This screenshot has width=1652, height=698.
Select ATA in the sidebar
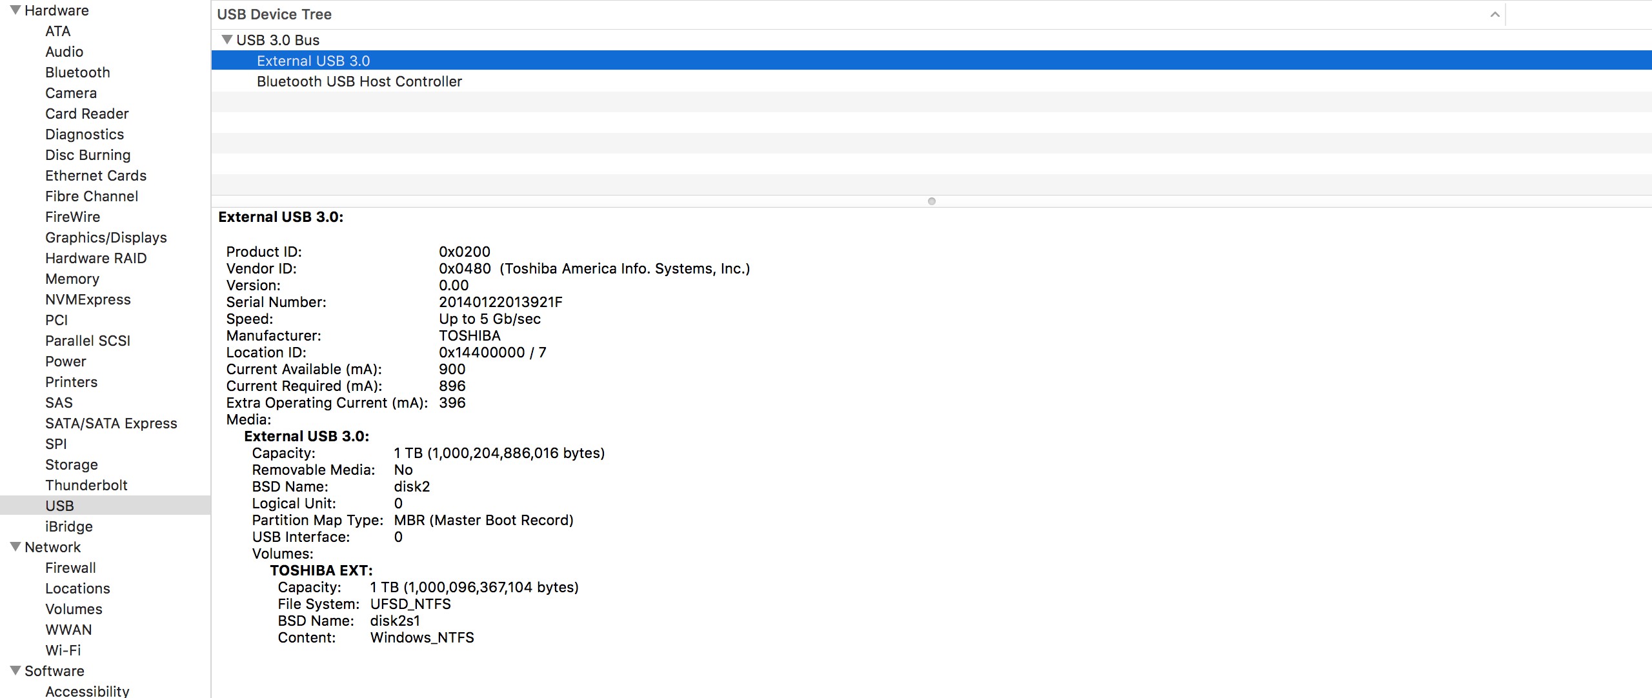(57, 31)
